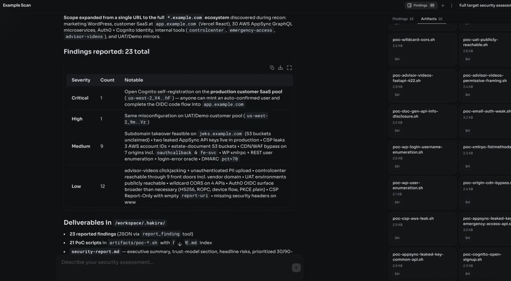Toggle the Findings side panel button
The width and height of the screenshot is (511, 281).
421,6
